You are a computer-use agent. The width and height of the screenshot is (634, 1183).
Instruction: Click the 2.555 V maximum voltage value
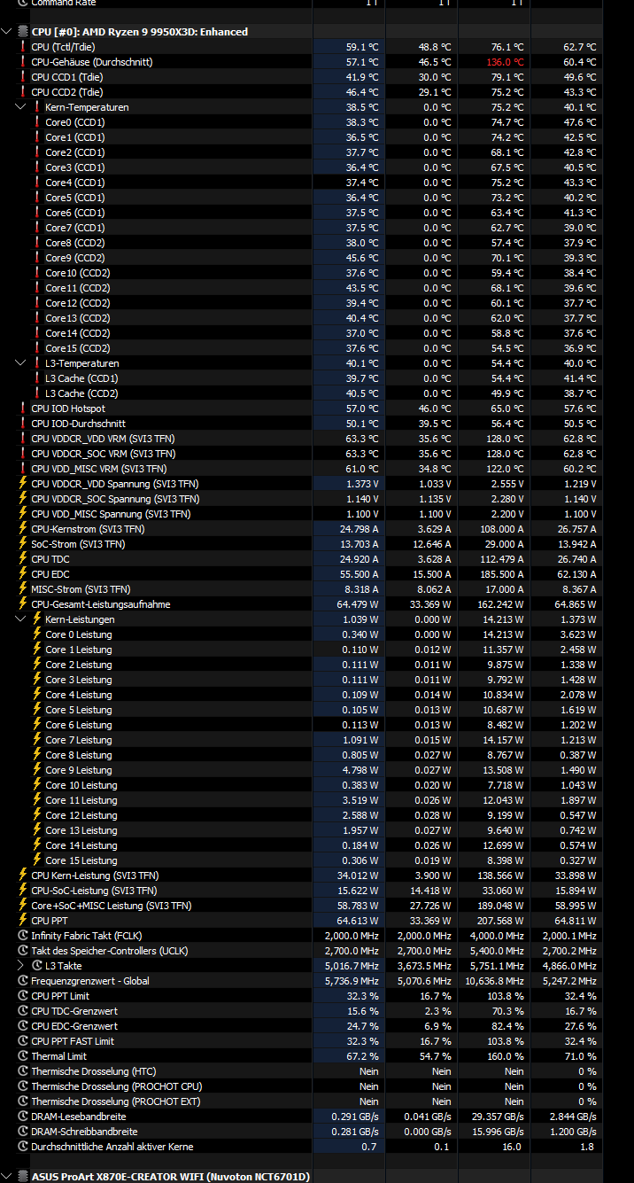(506, 484)
